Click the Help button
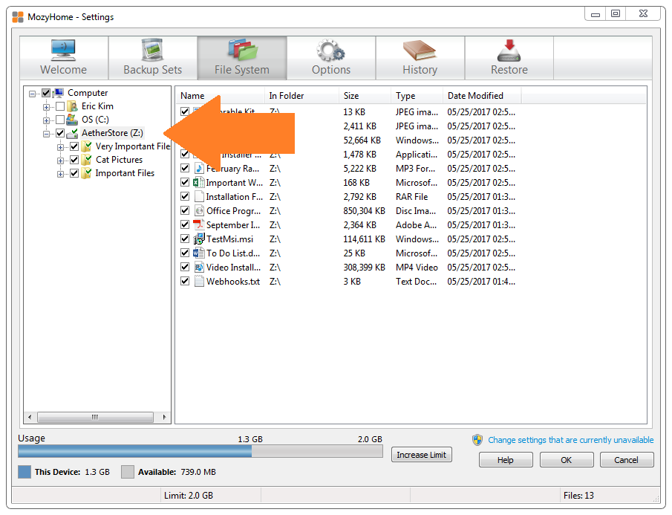This screenshot has width=672, height=515. click(506, 460)
